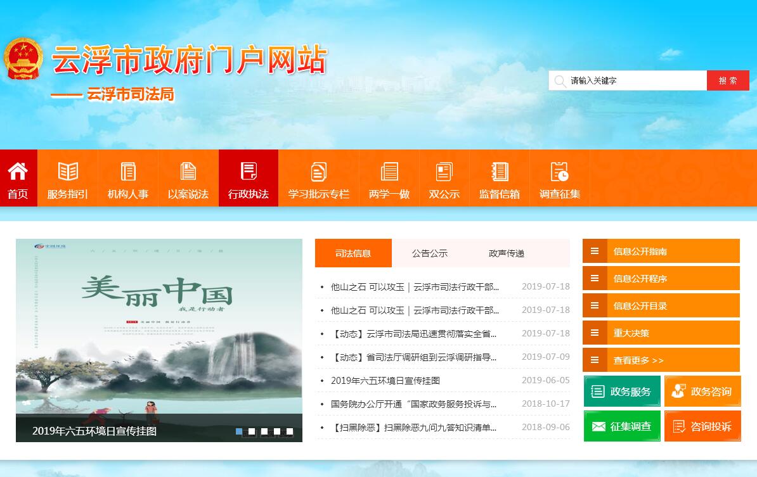The width and height of the screenshot is (757, 477).
Task: Open the 以案说法 document icon
Action: coord(188,171)
